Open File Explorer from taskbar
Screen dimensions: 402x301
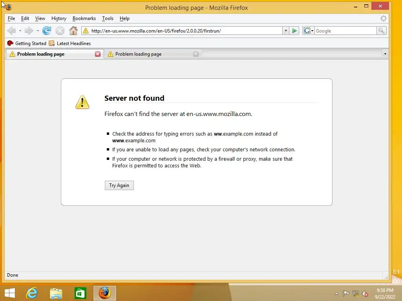pyautogui.click(x=56, y=293)
